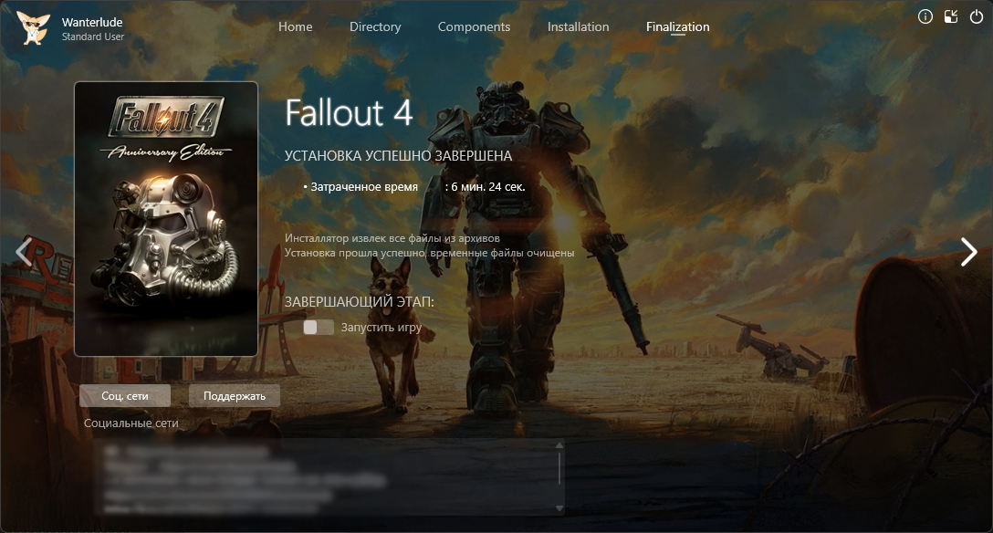This screenshot has height=533, width=993.
Task: Click the Fallout 4 Anniversary Edition cover
Action: pos(166,219)
